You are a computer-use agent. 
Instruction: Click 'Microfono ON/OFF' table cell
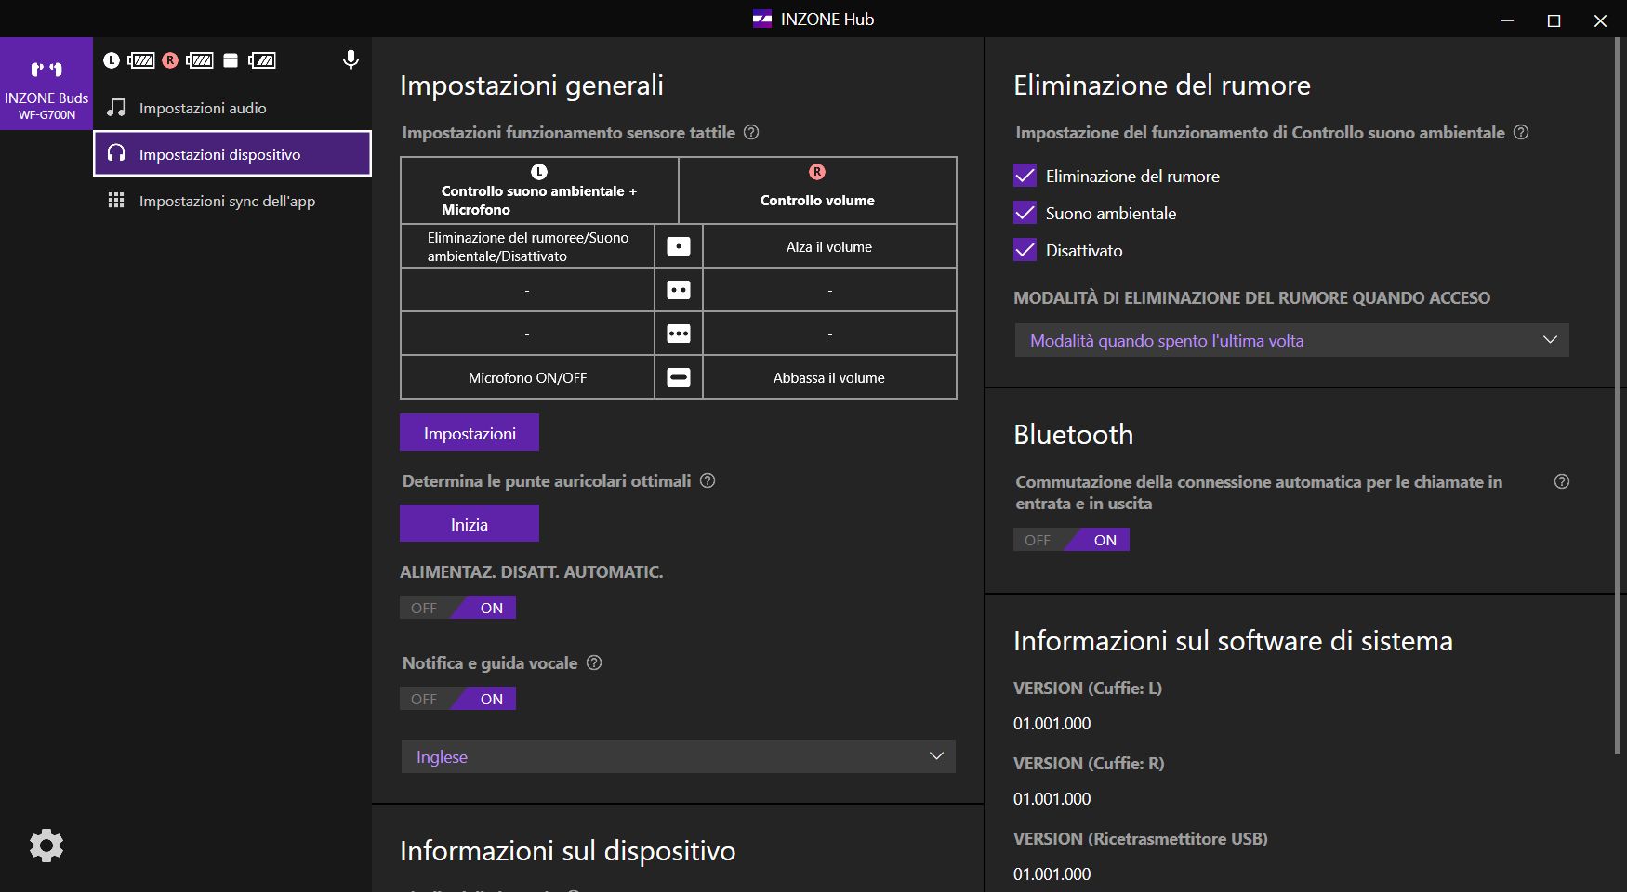click(x=527, y=377)
